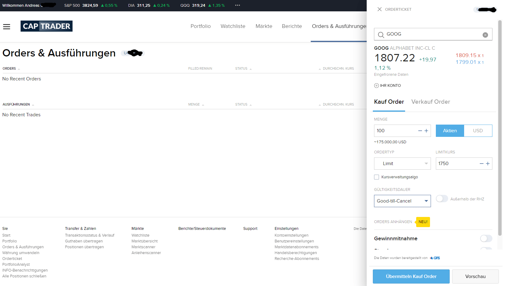Show more tickers with the ellipsis icon

238,5
